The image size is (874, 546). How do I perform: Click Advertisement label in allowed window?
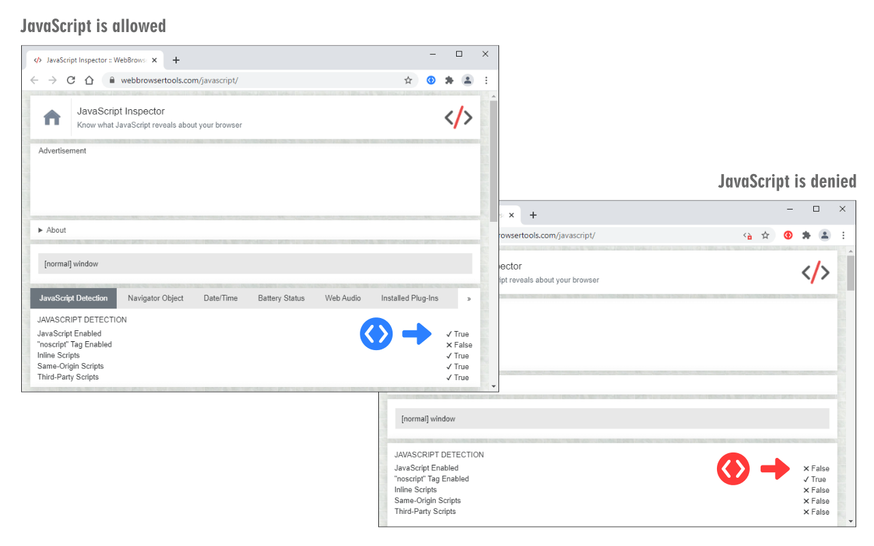(x=62, y=151)
